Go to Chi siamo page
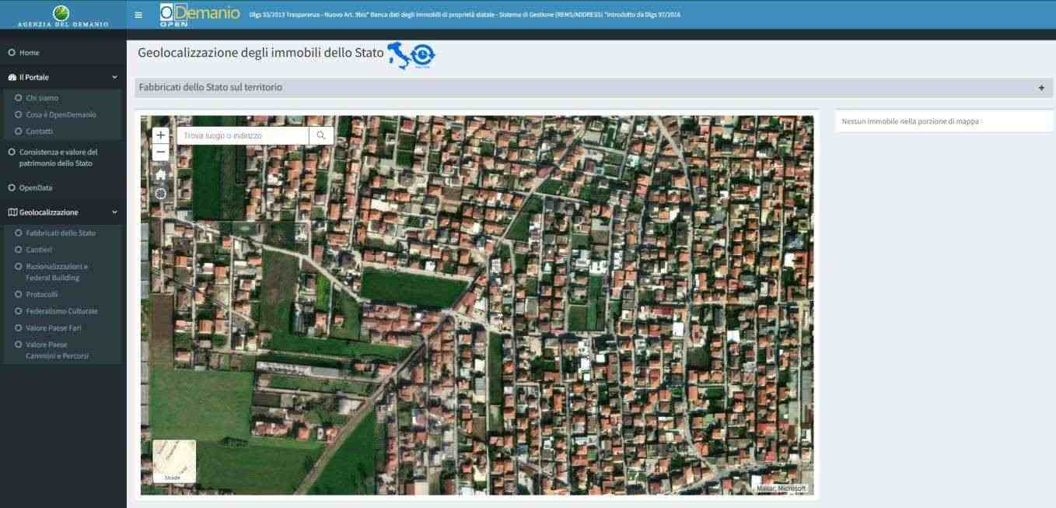This screenshot has height=508, width=1056. tap(42, 98)
